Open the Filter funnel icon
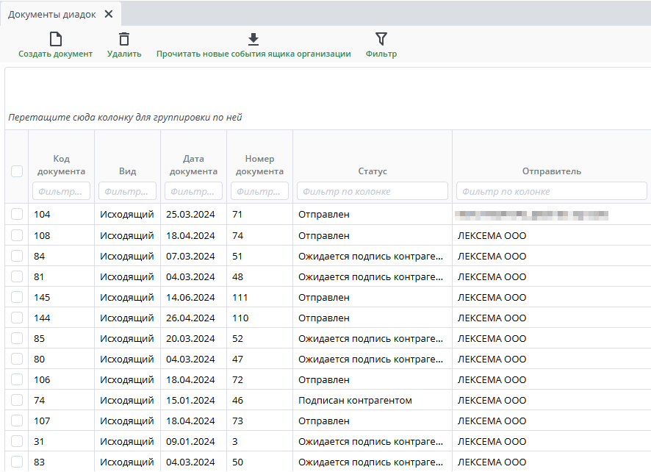This screenshot has height=472, width=651. pos(381,40)
